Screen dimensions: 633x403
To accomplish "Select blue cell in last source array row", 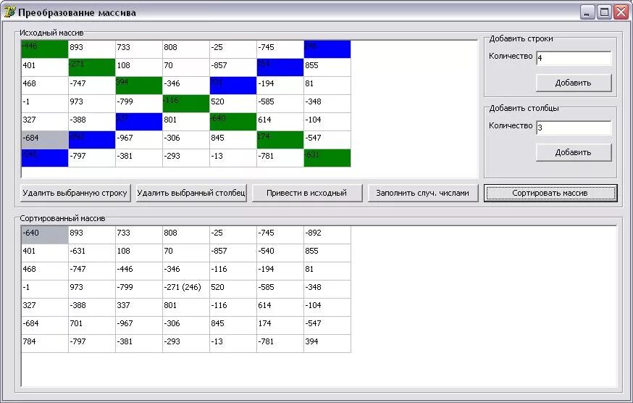I will pos(45,157).
